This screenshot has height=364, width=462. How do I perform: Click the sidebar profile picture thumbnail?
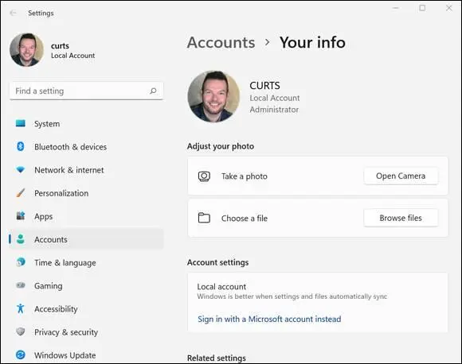coord(26,50)
